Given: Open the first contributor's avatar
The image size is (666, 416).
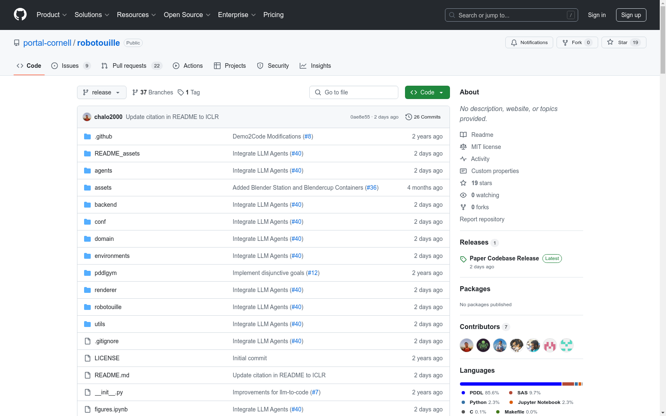Looking at the screenshot, I should coord(467,345).
